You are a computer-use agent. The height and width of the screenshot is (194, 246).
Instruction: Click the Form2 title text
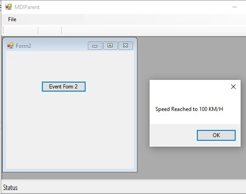23,46
